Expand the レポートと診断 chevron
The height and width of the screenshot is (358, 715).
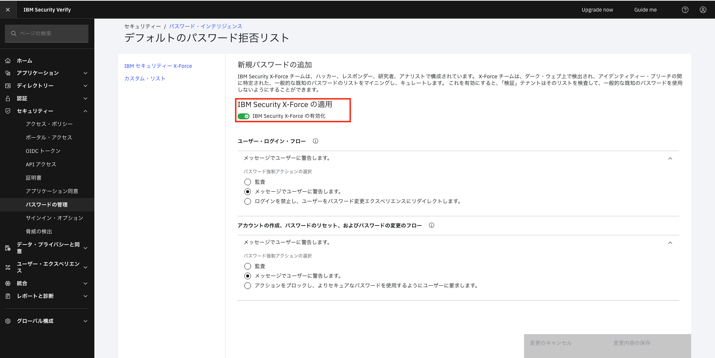click(x=85, y=296)
